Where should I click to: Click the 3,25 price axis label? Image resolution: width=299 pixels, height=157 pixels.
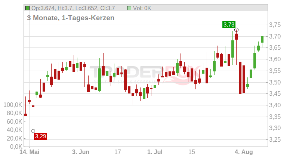tap(275, 140)
